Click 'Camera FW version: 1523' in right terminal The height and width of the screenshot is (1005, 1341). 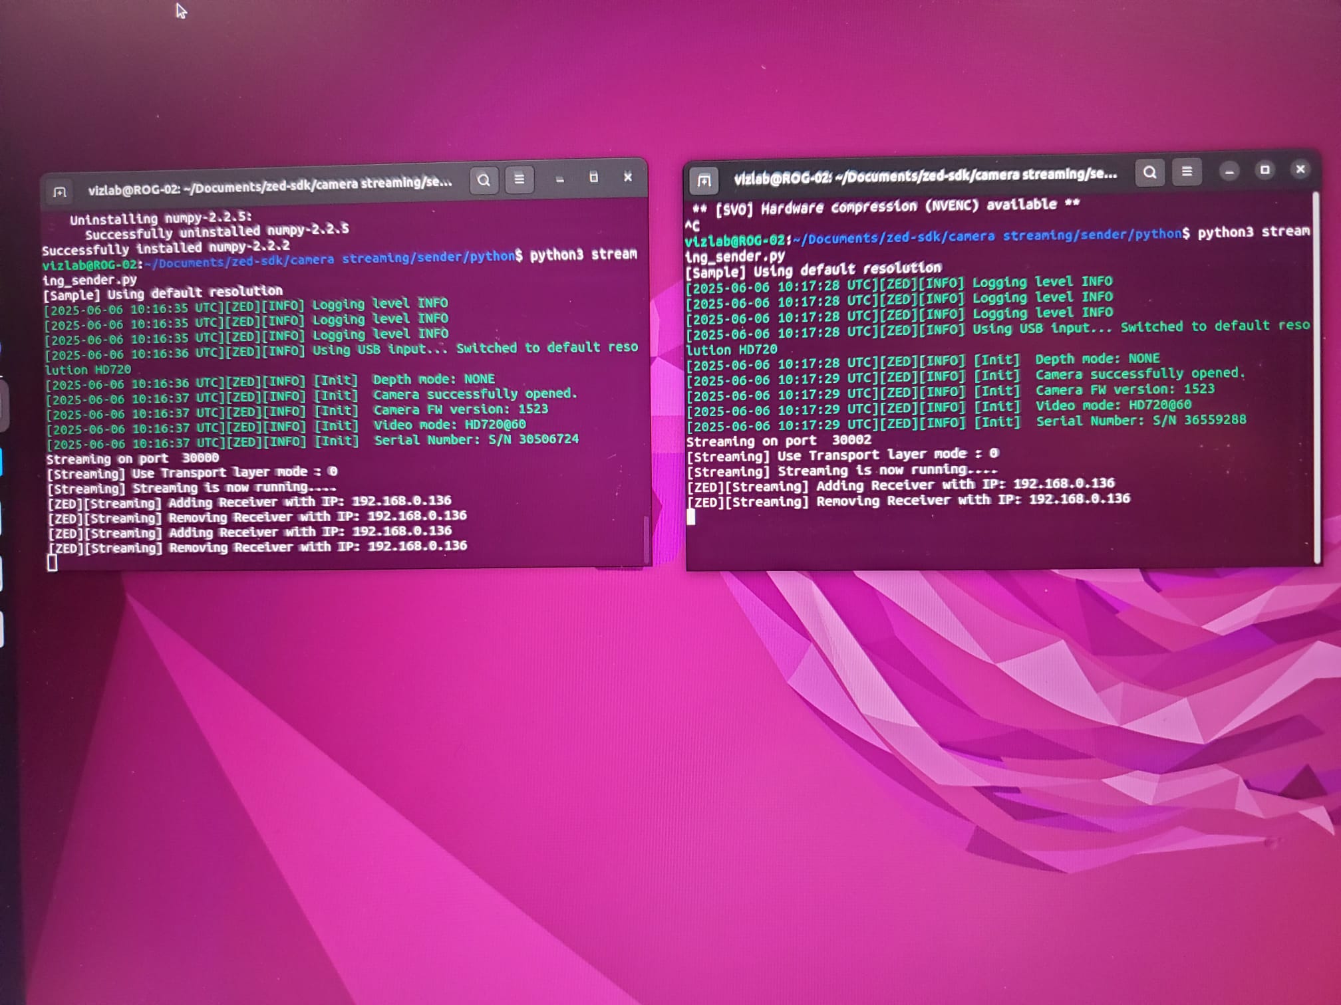click(1125, 390)
